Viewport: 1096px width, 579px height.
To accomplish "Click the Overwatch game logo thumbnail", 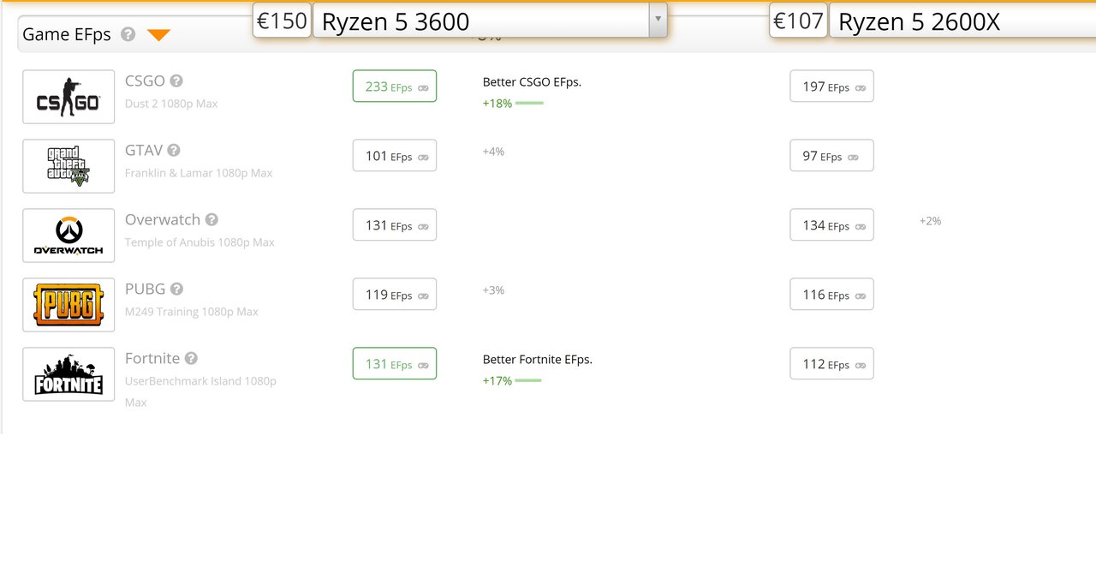I will [68, 236].
